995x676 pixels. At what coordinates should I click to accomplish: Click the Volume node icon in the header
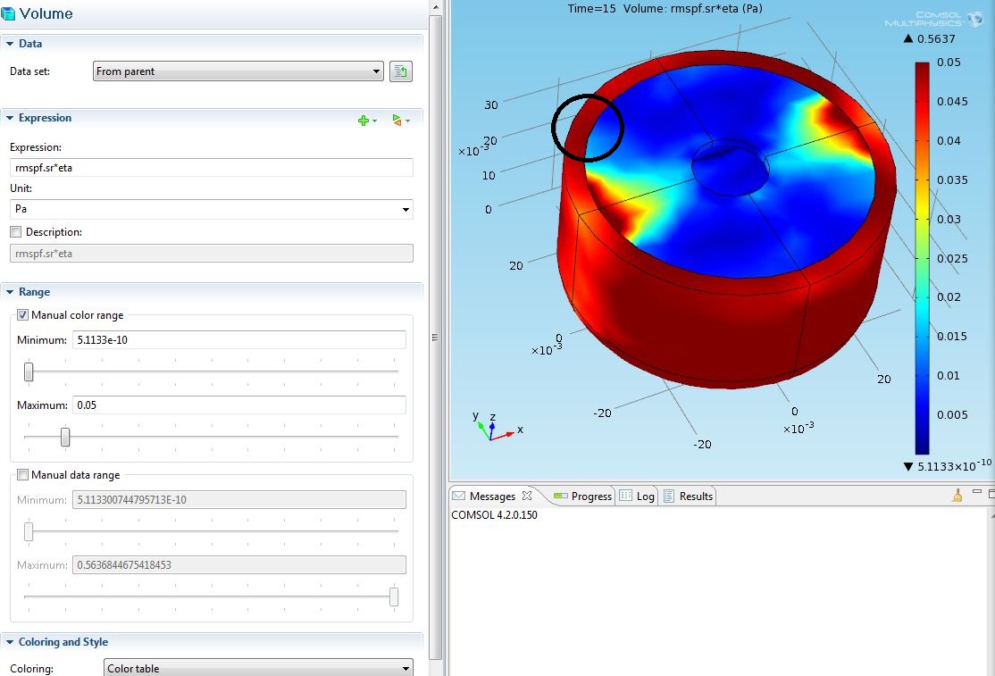tap(9, 14)
